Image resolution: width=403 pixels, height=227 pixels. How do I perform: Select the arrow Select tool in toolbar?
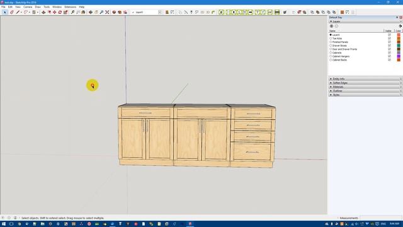pyautogui.click(x=5, y=12)
